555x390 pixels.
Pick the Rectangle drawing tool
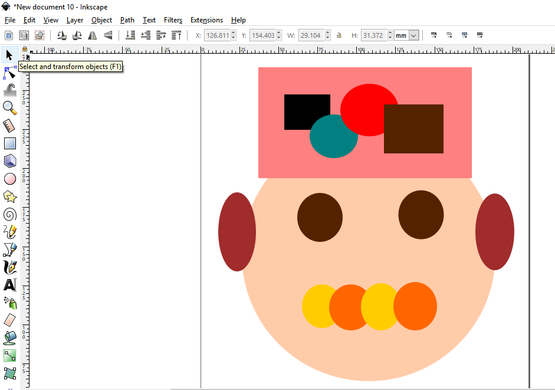9,143
